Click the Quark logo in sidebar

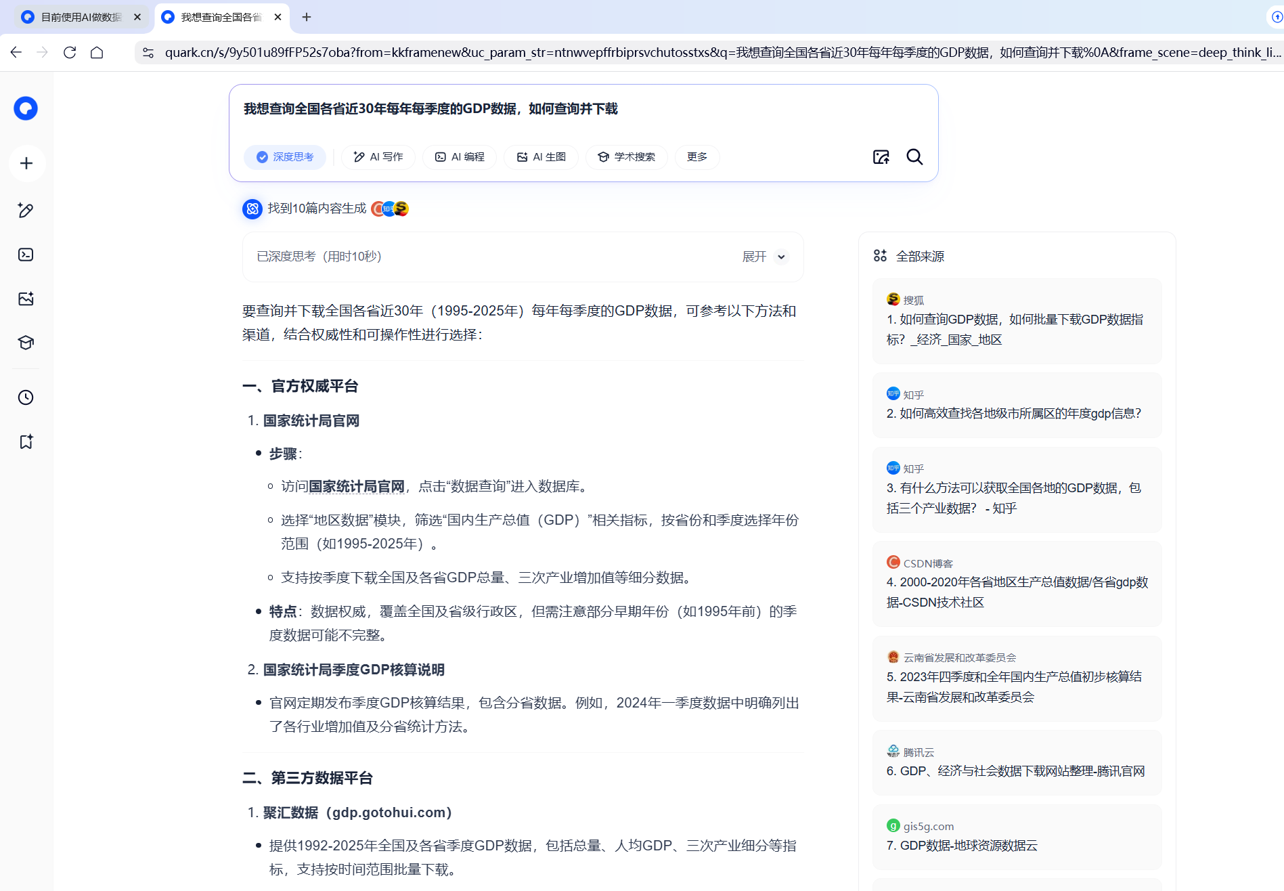[26, 108]
